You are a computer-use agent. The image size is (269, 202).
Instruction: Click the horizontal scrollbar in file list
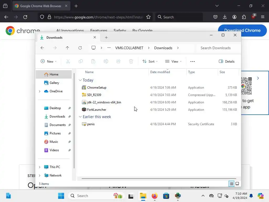click(159, 179)
